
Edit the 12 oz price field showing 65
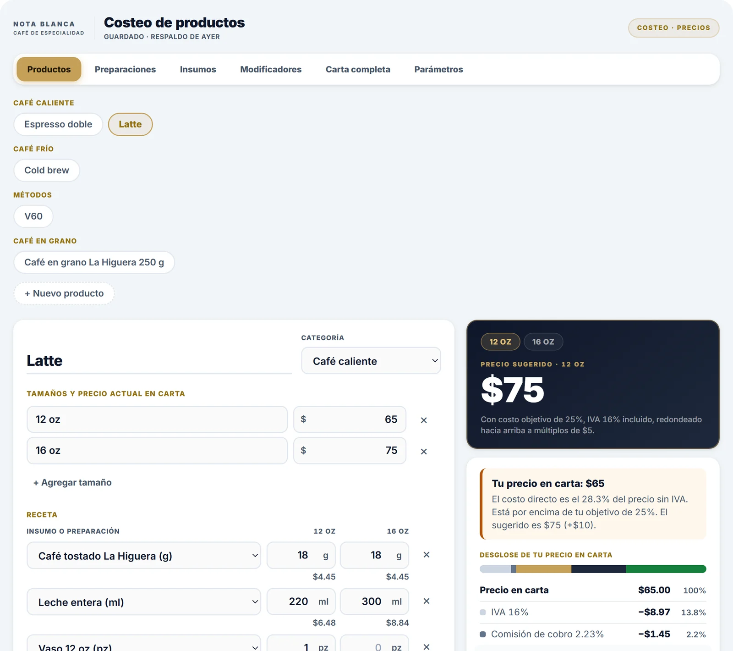coord(350,419)
